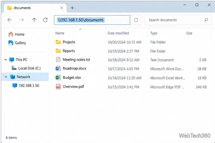Viewport: 215px width, 143px height.
Task: Click the Search documents field
Action: (x=178, y=20)
